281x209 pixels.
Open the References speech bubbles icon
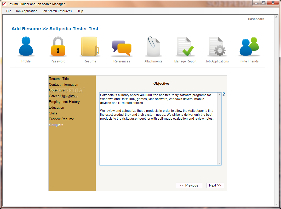tap(122, 48)
